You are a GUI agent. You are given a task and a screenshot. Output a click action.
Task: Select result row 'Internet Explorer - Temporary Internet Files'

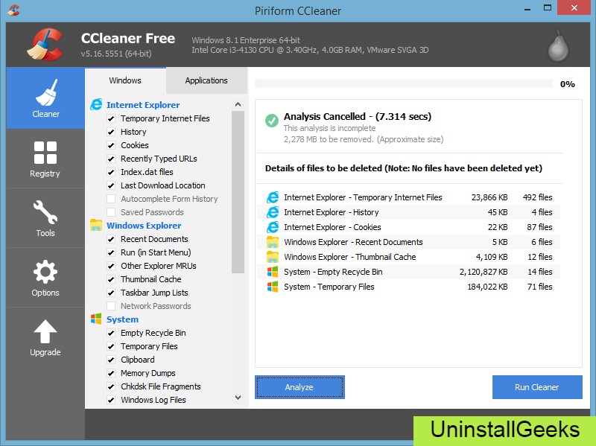(x=408, y=197)
